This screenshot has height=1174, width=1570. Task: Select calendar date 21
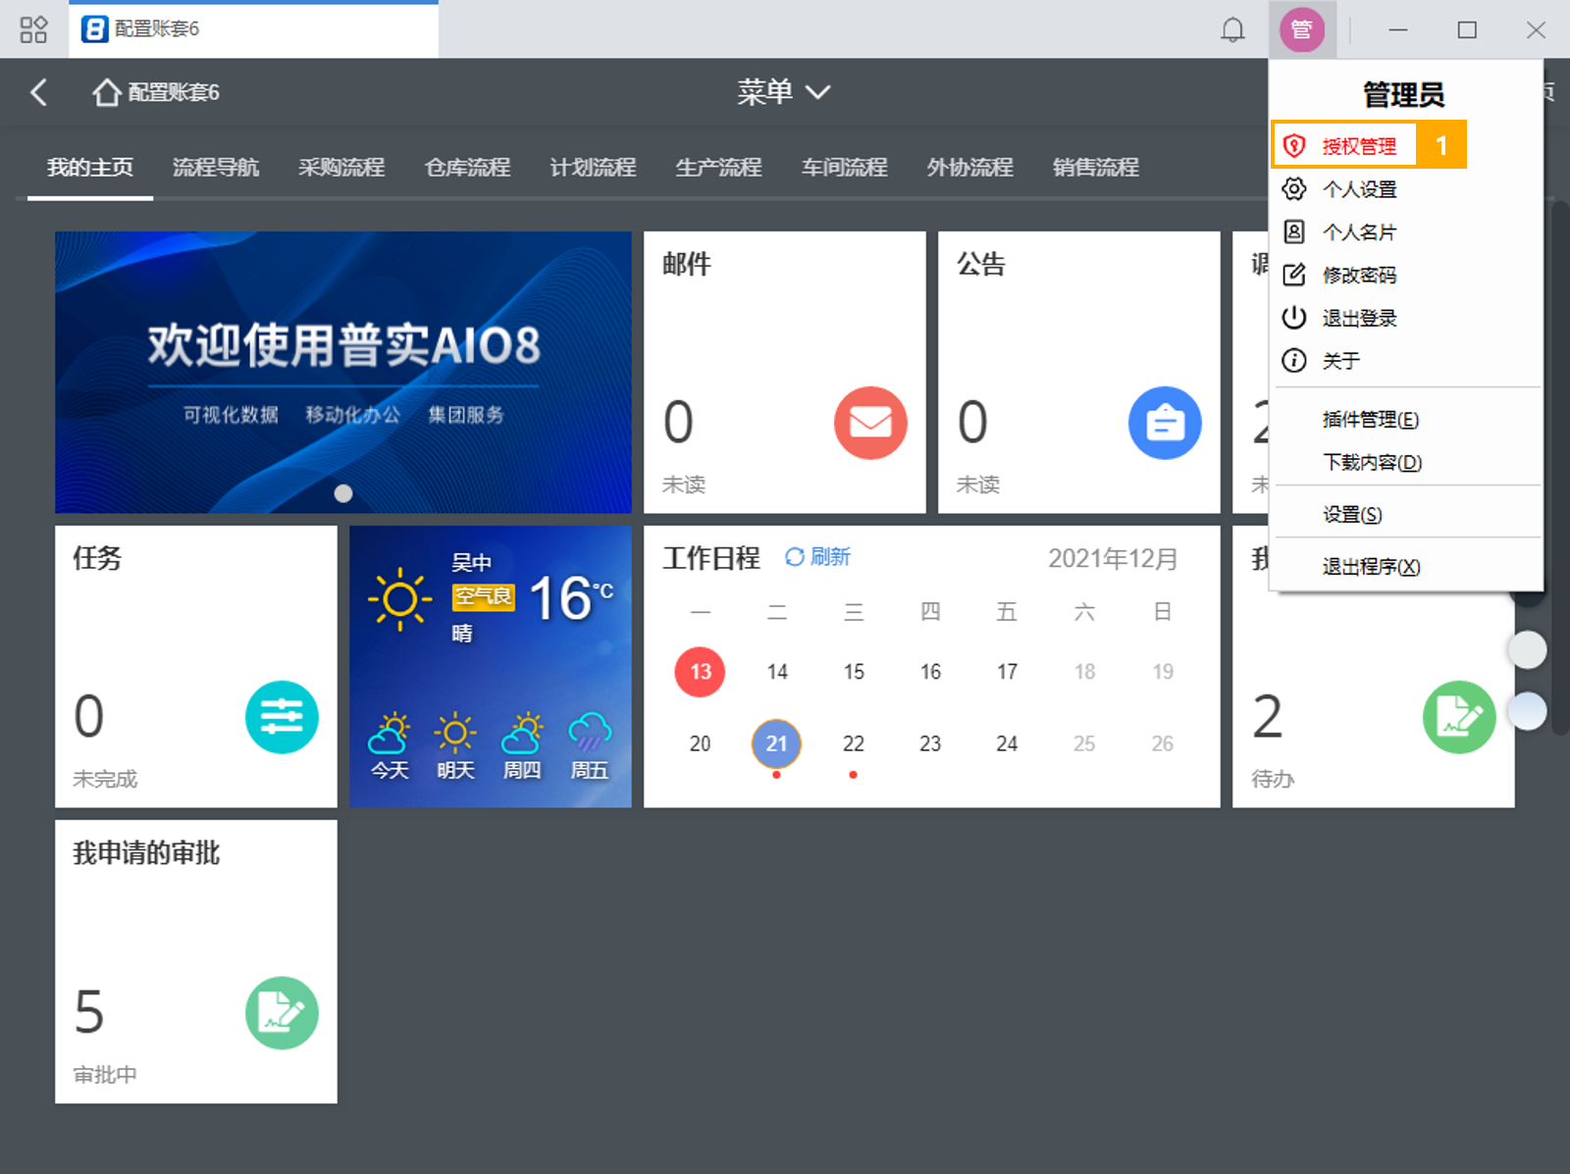click(x=776, y=743)
